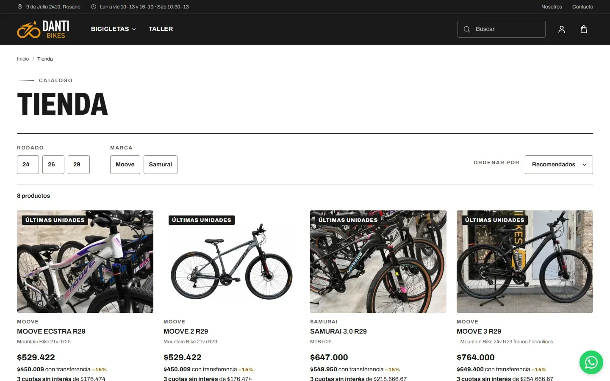This screenshot has height=381, width=610.
Task: Click the '8 productos' count text
Action: tap(33, 196)
